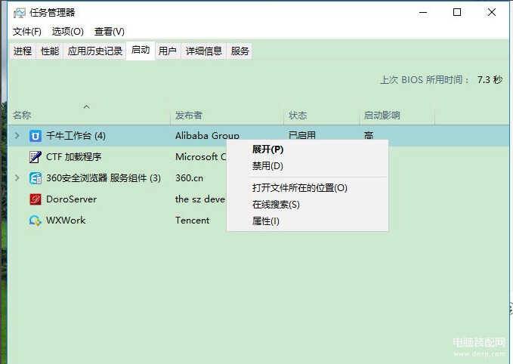Close the Task Manager window
Image resolution: width=513 pixels, height=364 pixels.
tap(491, 12)
